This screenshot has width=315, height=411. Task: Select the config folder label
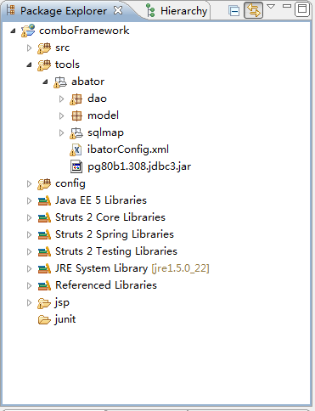point(70,184)
